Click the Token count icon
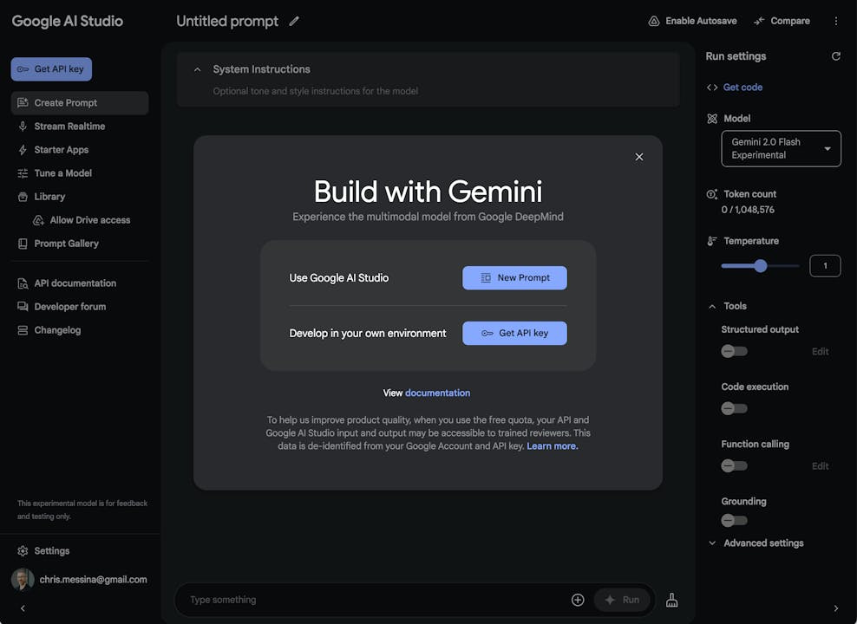 pos(711,194)
